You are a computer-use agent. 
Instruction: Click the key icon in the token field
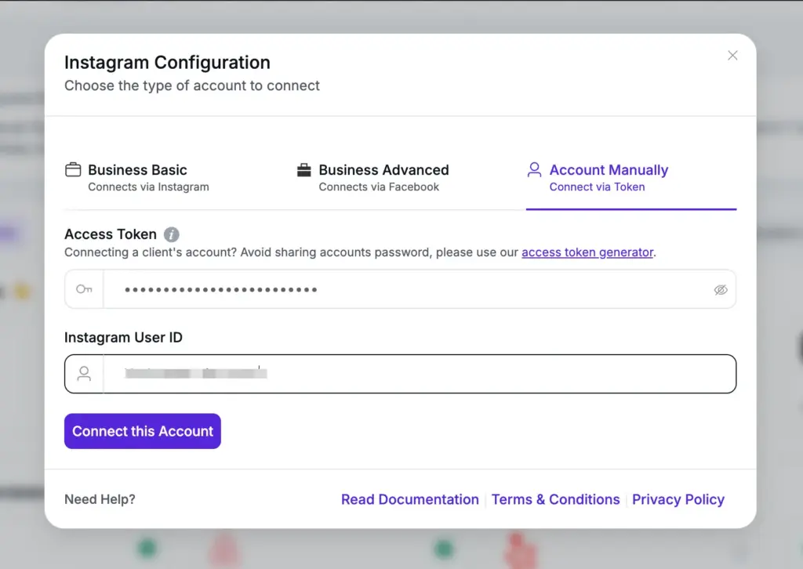(x=84, y=288)
